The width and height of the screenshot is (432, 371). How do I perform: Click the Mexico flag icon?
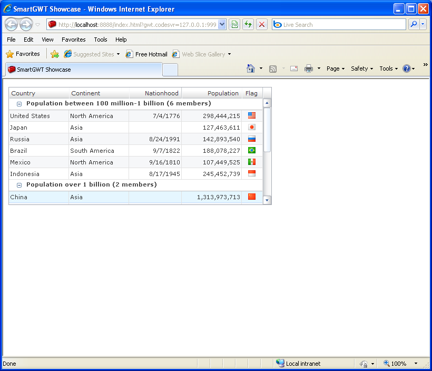(x=252, y=162)
